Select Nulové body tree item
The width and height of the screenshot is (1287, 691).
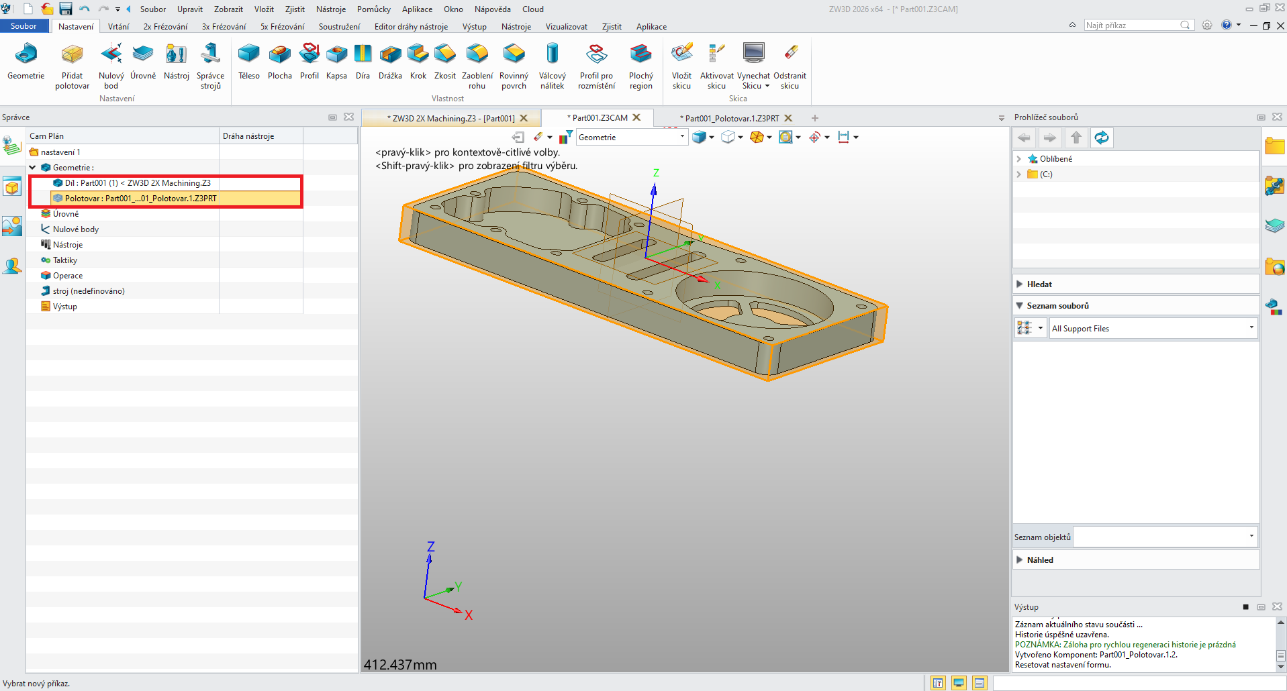75,229
